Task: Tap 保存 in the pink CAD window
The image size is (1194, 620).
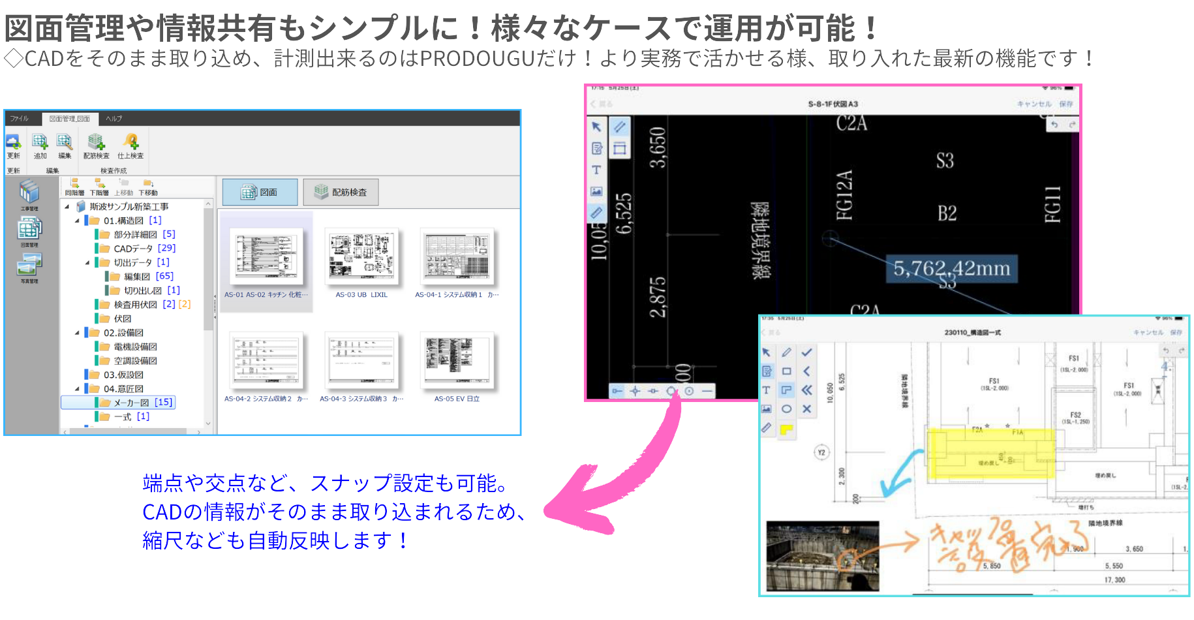Action: 1066,104
